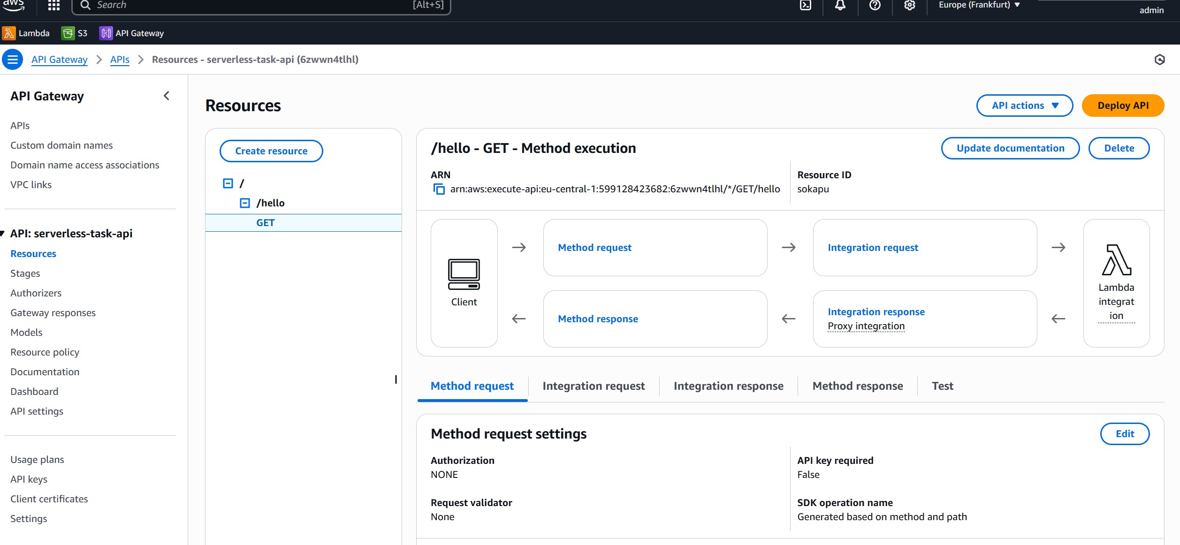This screenshot has width=1180, height=545.
Task: Collapse the API Gateway side panel
Action: (x=167, y=96)
